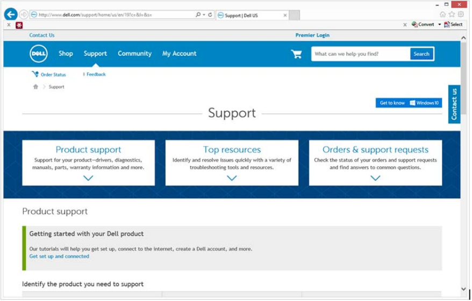Viewport: 472px width, 301px height.
Task: Open the vertical Contact us side tab
Action: [455, 104]
